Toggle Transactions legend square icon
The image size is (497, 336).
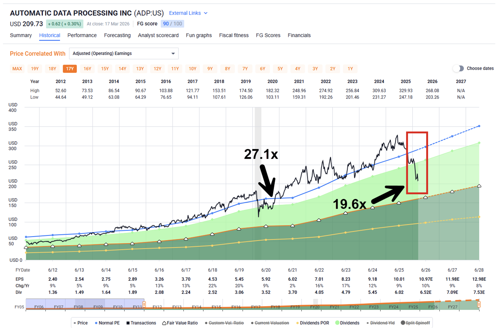128,323
